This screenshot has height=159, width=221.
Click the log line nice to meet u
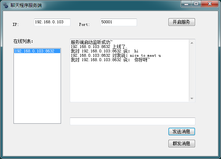(116, 55)
